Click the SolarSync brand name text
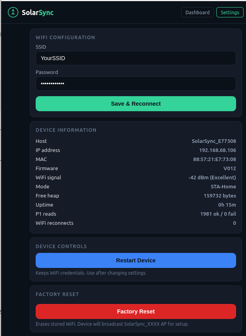246x336 pixels. click(x=38, y=13)
